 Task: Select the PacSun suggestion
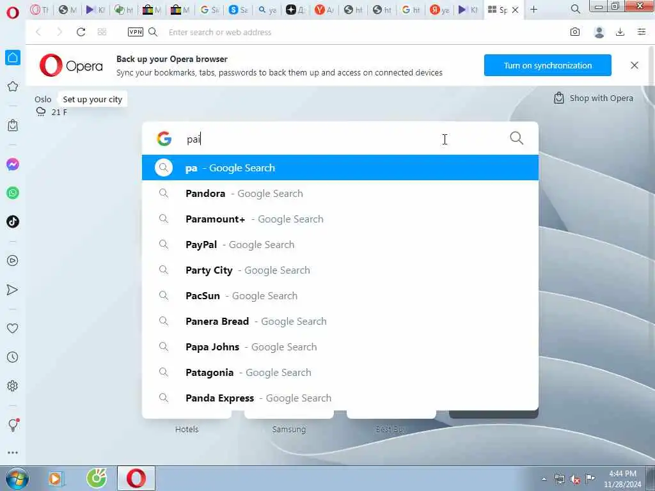(x=340, y=295)
